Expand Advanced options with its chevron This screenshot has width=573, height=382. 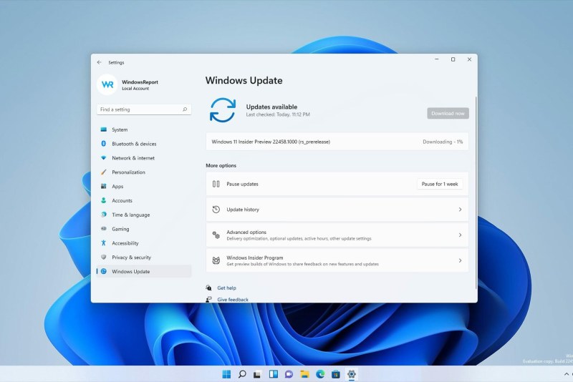click(460, 235)
